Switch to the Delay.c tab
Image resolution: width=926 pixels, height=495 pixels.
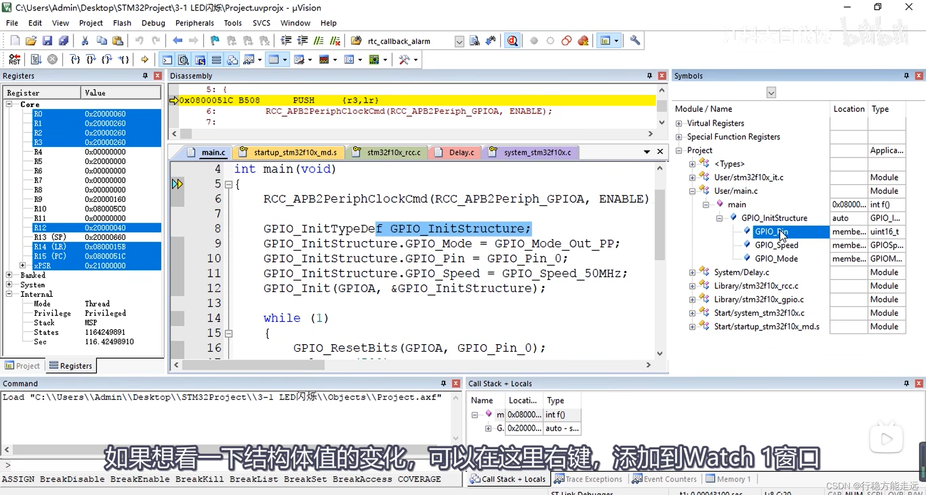click(455, 152)
